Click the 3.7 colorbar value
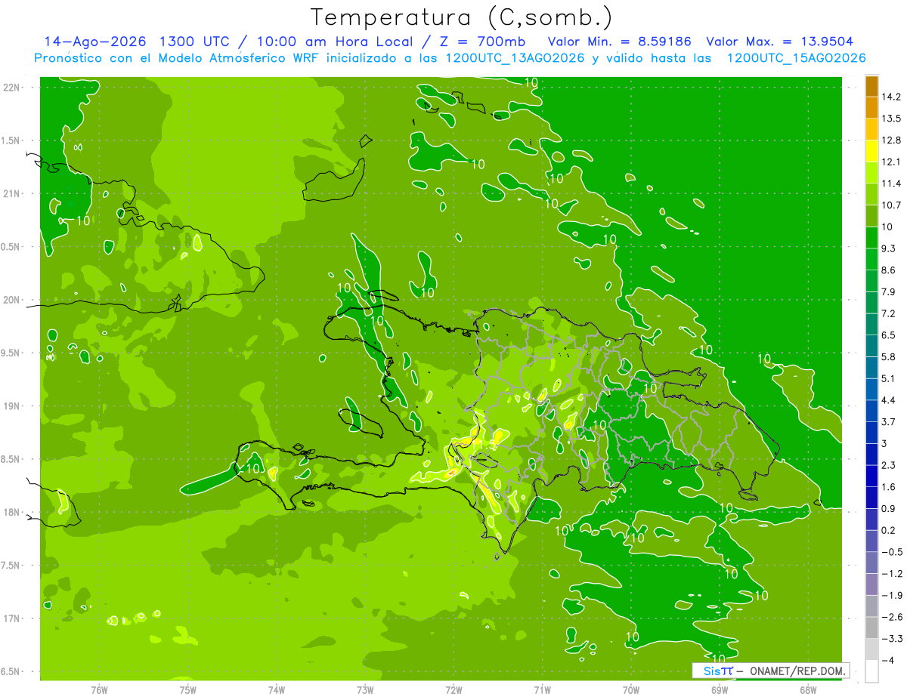907x700 pixels. pyautogui.click(x=889, y=421)
